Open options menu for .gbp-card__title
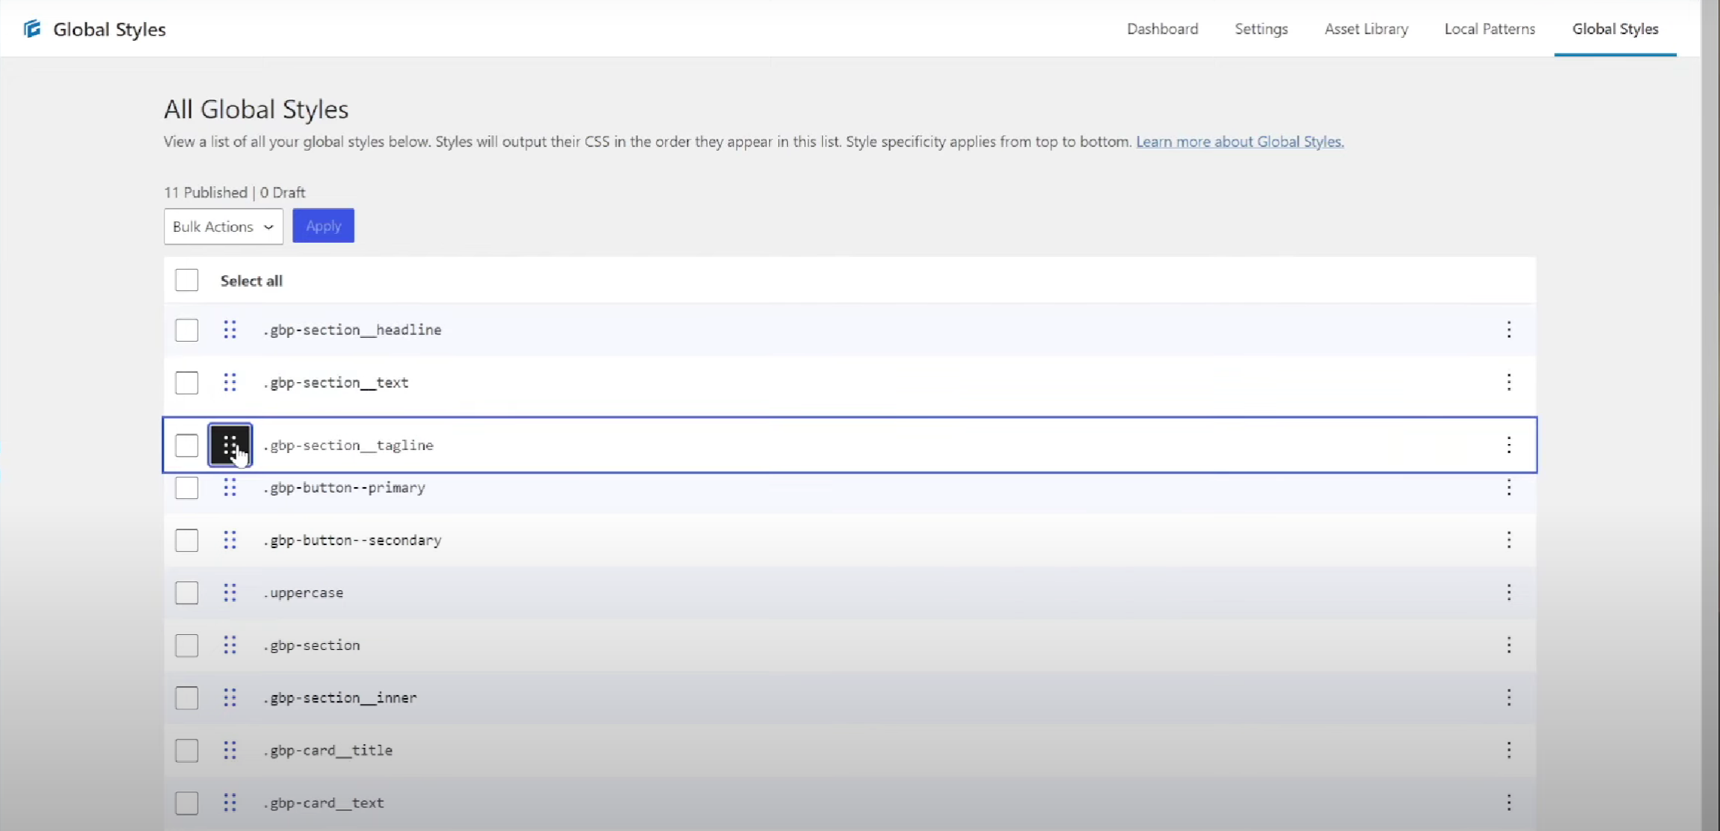This screenshot has height=831, width=1720. (1508, 750)
